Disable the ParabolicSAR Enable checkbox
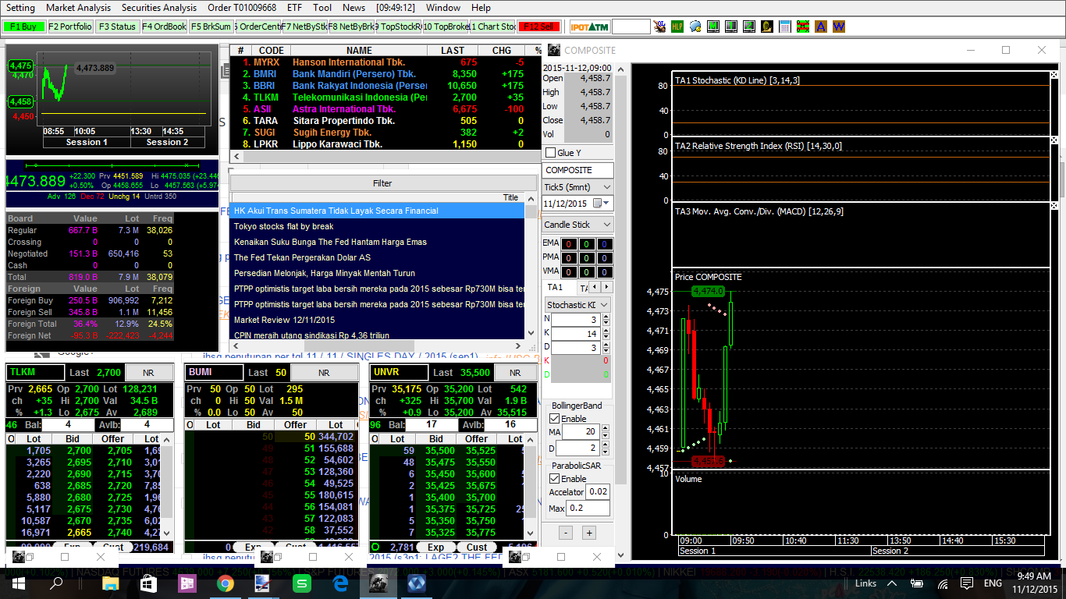1066x599 pixels. pyautogui.click(x=554, y=479)
